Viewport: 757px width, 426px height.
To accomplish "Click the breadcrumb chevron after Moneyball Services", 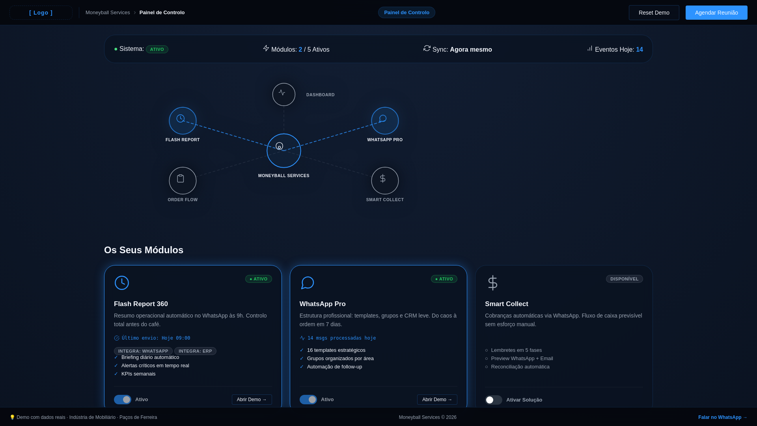I will 135,13.
